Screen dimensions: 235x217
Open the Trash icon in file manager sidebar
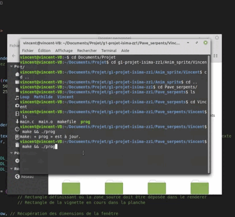(x=17, y=145)
